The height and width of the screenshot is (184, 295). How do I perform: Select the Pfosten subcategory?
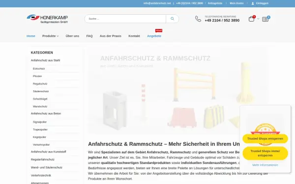(x=37, y=76)
